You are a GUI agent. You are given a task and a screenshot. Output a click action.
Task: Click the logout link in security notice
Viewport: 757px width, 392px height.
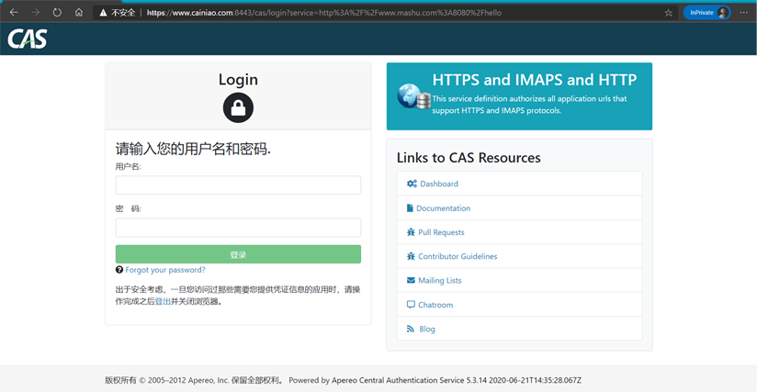click(162, 301)
